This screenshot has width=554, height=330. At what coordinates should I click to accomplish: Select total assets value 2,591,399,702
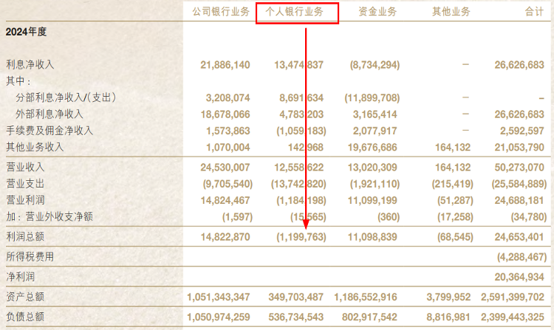tap(510, 297)
